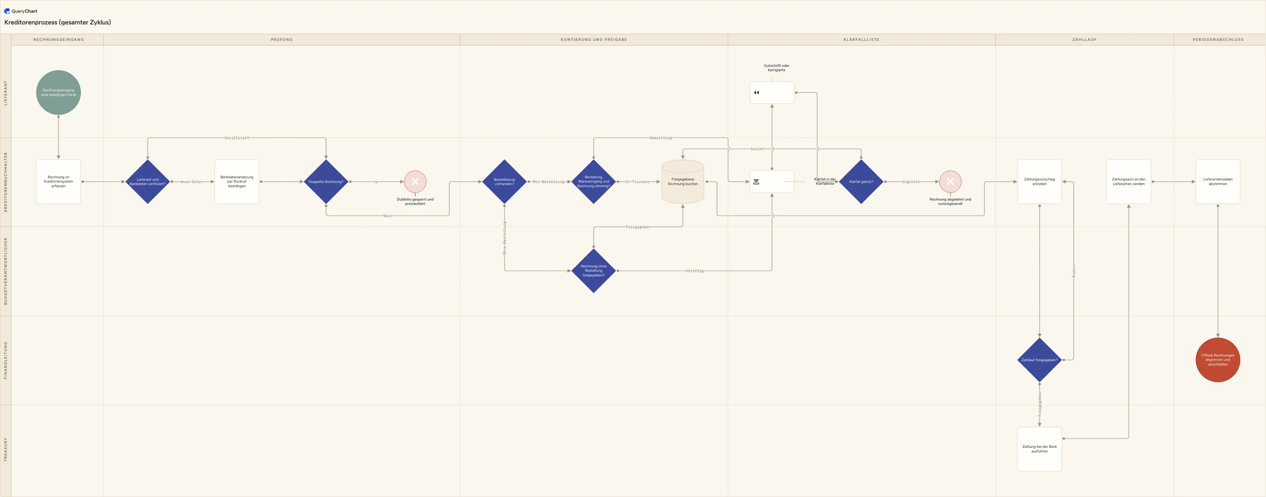Click the 'KREDITORENBUCHHALTER' swimlane label
Screen dimensions: 1266x497
coord(6,182)
